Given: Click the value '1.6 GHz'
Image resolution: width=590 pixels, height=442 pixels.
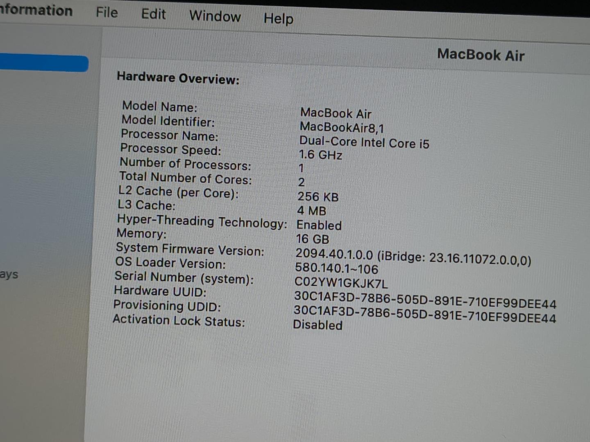Looking at the screenshot, I should point(320,155).
